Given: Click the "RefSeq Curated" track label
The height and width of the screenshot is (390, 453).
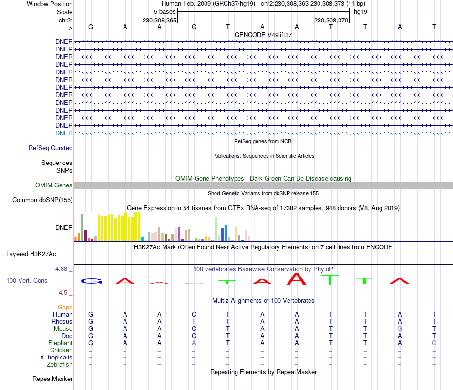Looking at the screenshot, I should (x=51, y=148).
